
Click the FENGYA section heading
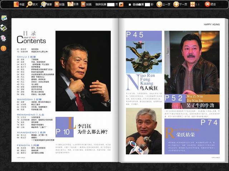(28, 145)
